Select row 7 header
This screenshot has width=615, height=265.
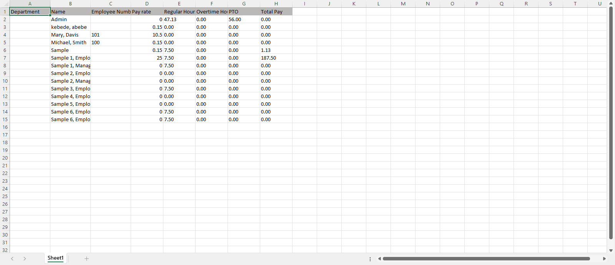[5, 58]
